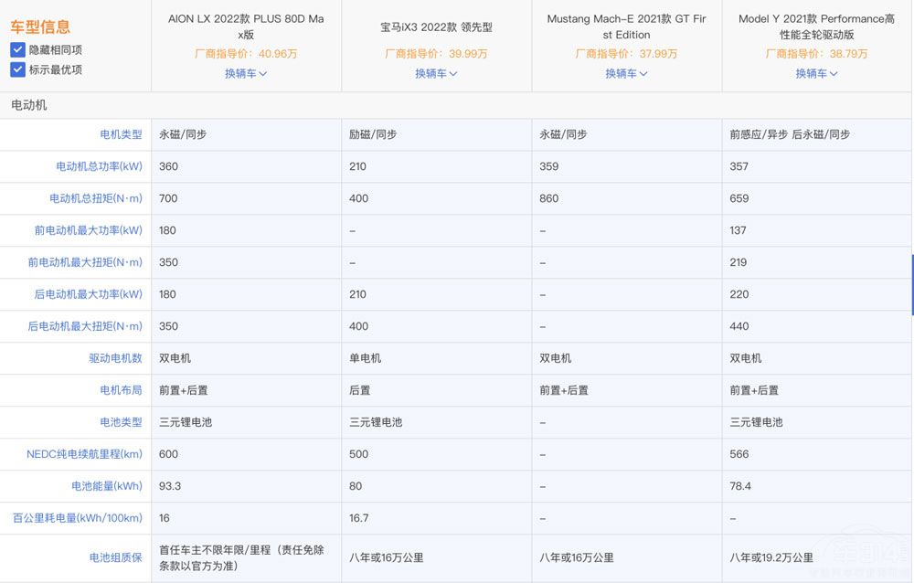This screenshot has width=914, height=583.
Task: Open 换辆车 dropdown under AION LX
Action: pyautogui.click(x=246, y=73)
